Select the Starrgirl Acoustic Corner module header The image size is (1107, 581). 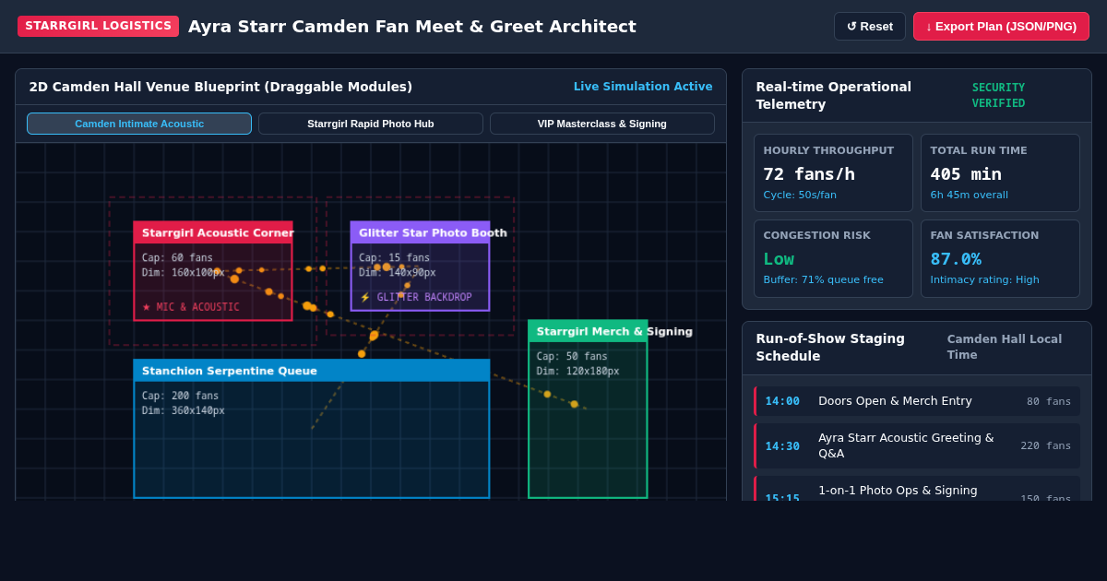[213, 232]
